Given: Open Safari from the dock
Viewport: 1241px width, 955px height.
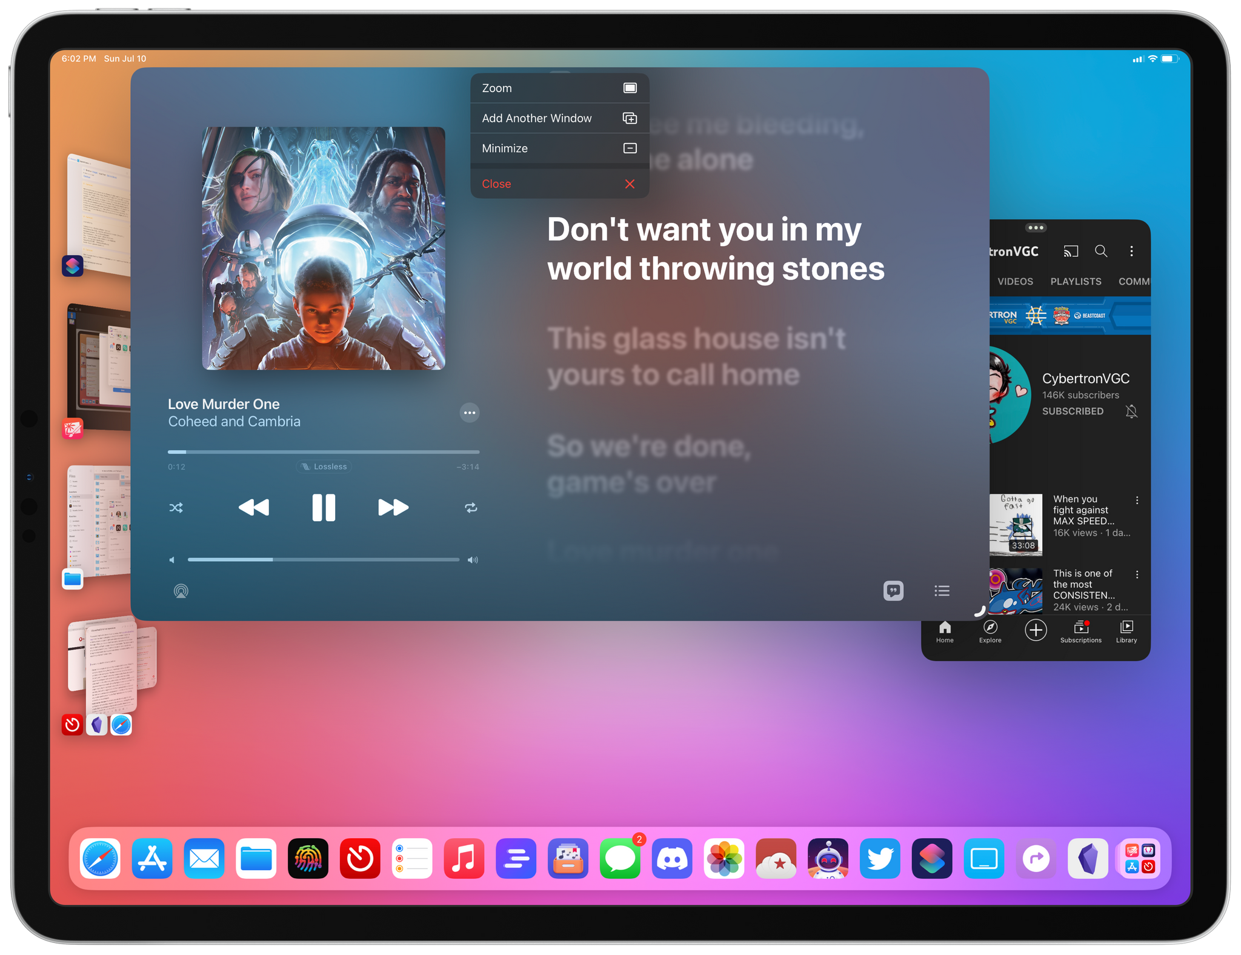Looking at the screenshot, I should click(x=100, y=858).
